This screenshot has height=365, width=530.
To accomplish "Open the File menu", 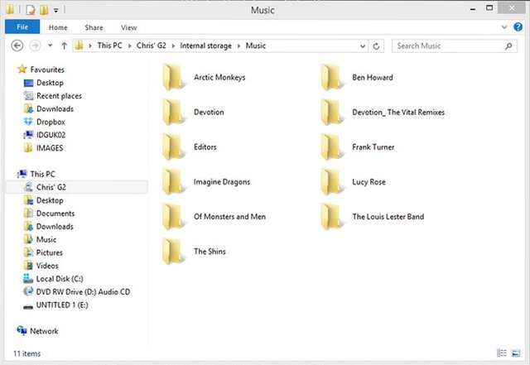I will tap(22, 27).
